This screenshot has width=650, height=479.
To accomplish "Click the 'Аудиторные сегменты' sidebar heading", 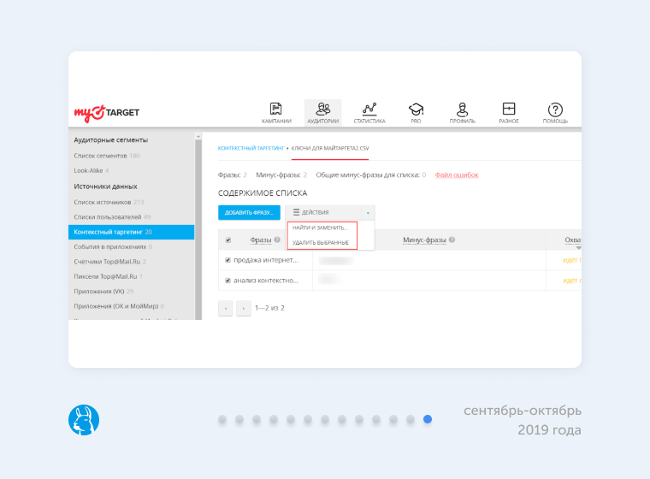I will 110,139.
